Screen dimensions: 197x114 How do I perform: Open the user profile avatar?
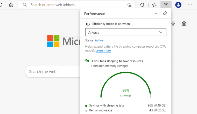(178, 5)
